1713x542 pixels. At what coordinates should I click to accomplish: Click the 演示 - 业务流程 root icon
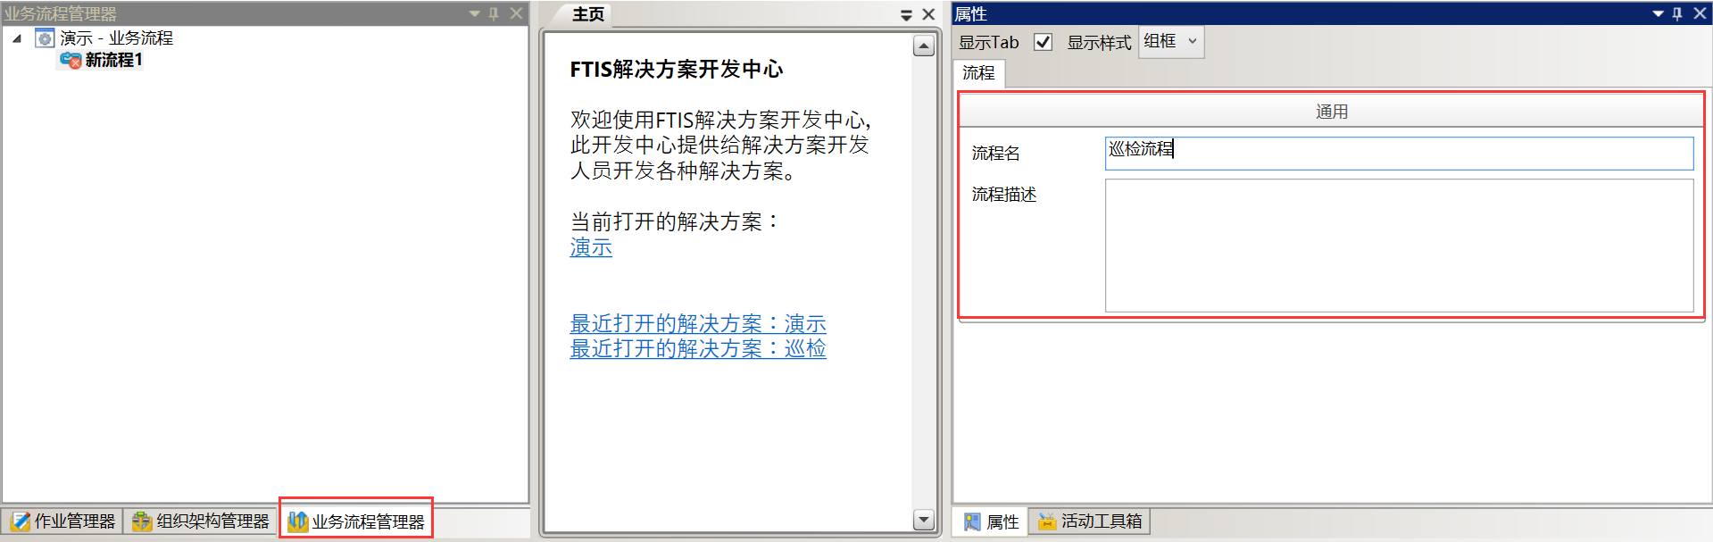click(45, 38)
